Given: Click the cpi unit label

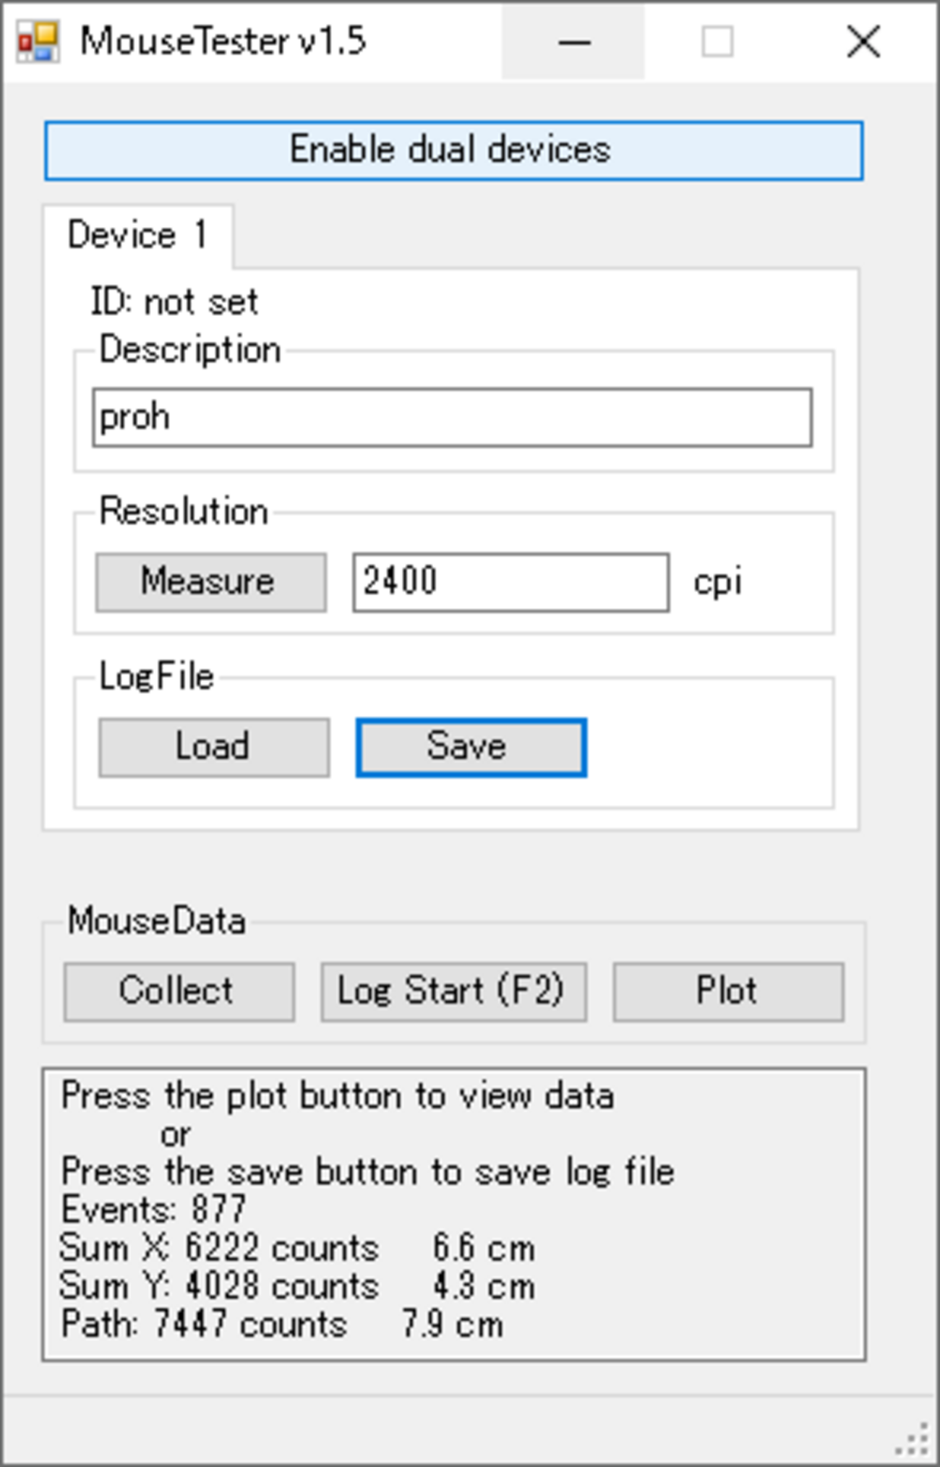Looking at the screenshot, I should 717,583.
